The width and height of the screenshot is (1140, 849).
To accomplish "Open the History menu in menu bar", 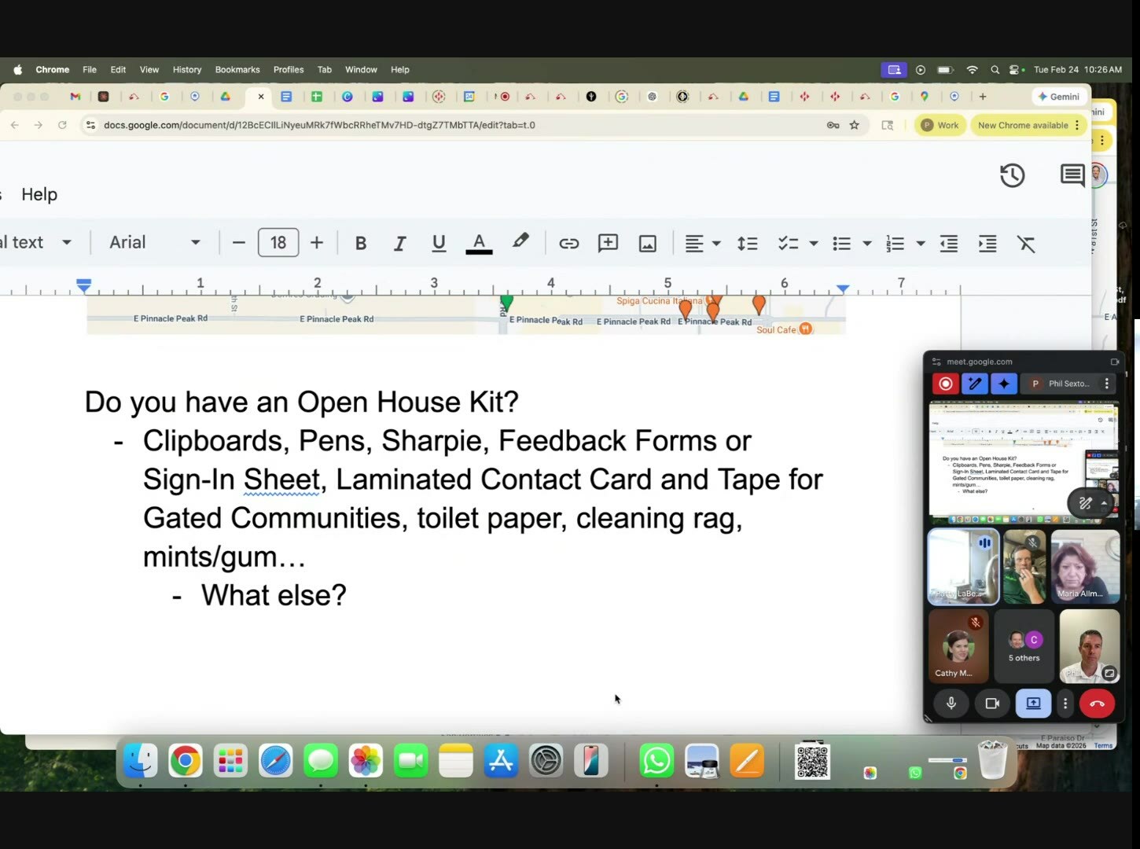I will (187, 69).
